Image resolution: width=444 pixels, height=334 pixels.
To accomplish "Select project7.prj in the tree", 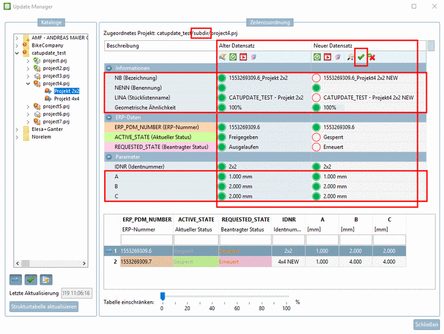I will (56, 121).
